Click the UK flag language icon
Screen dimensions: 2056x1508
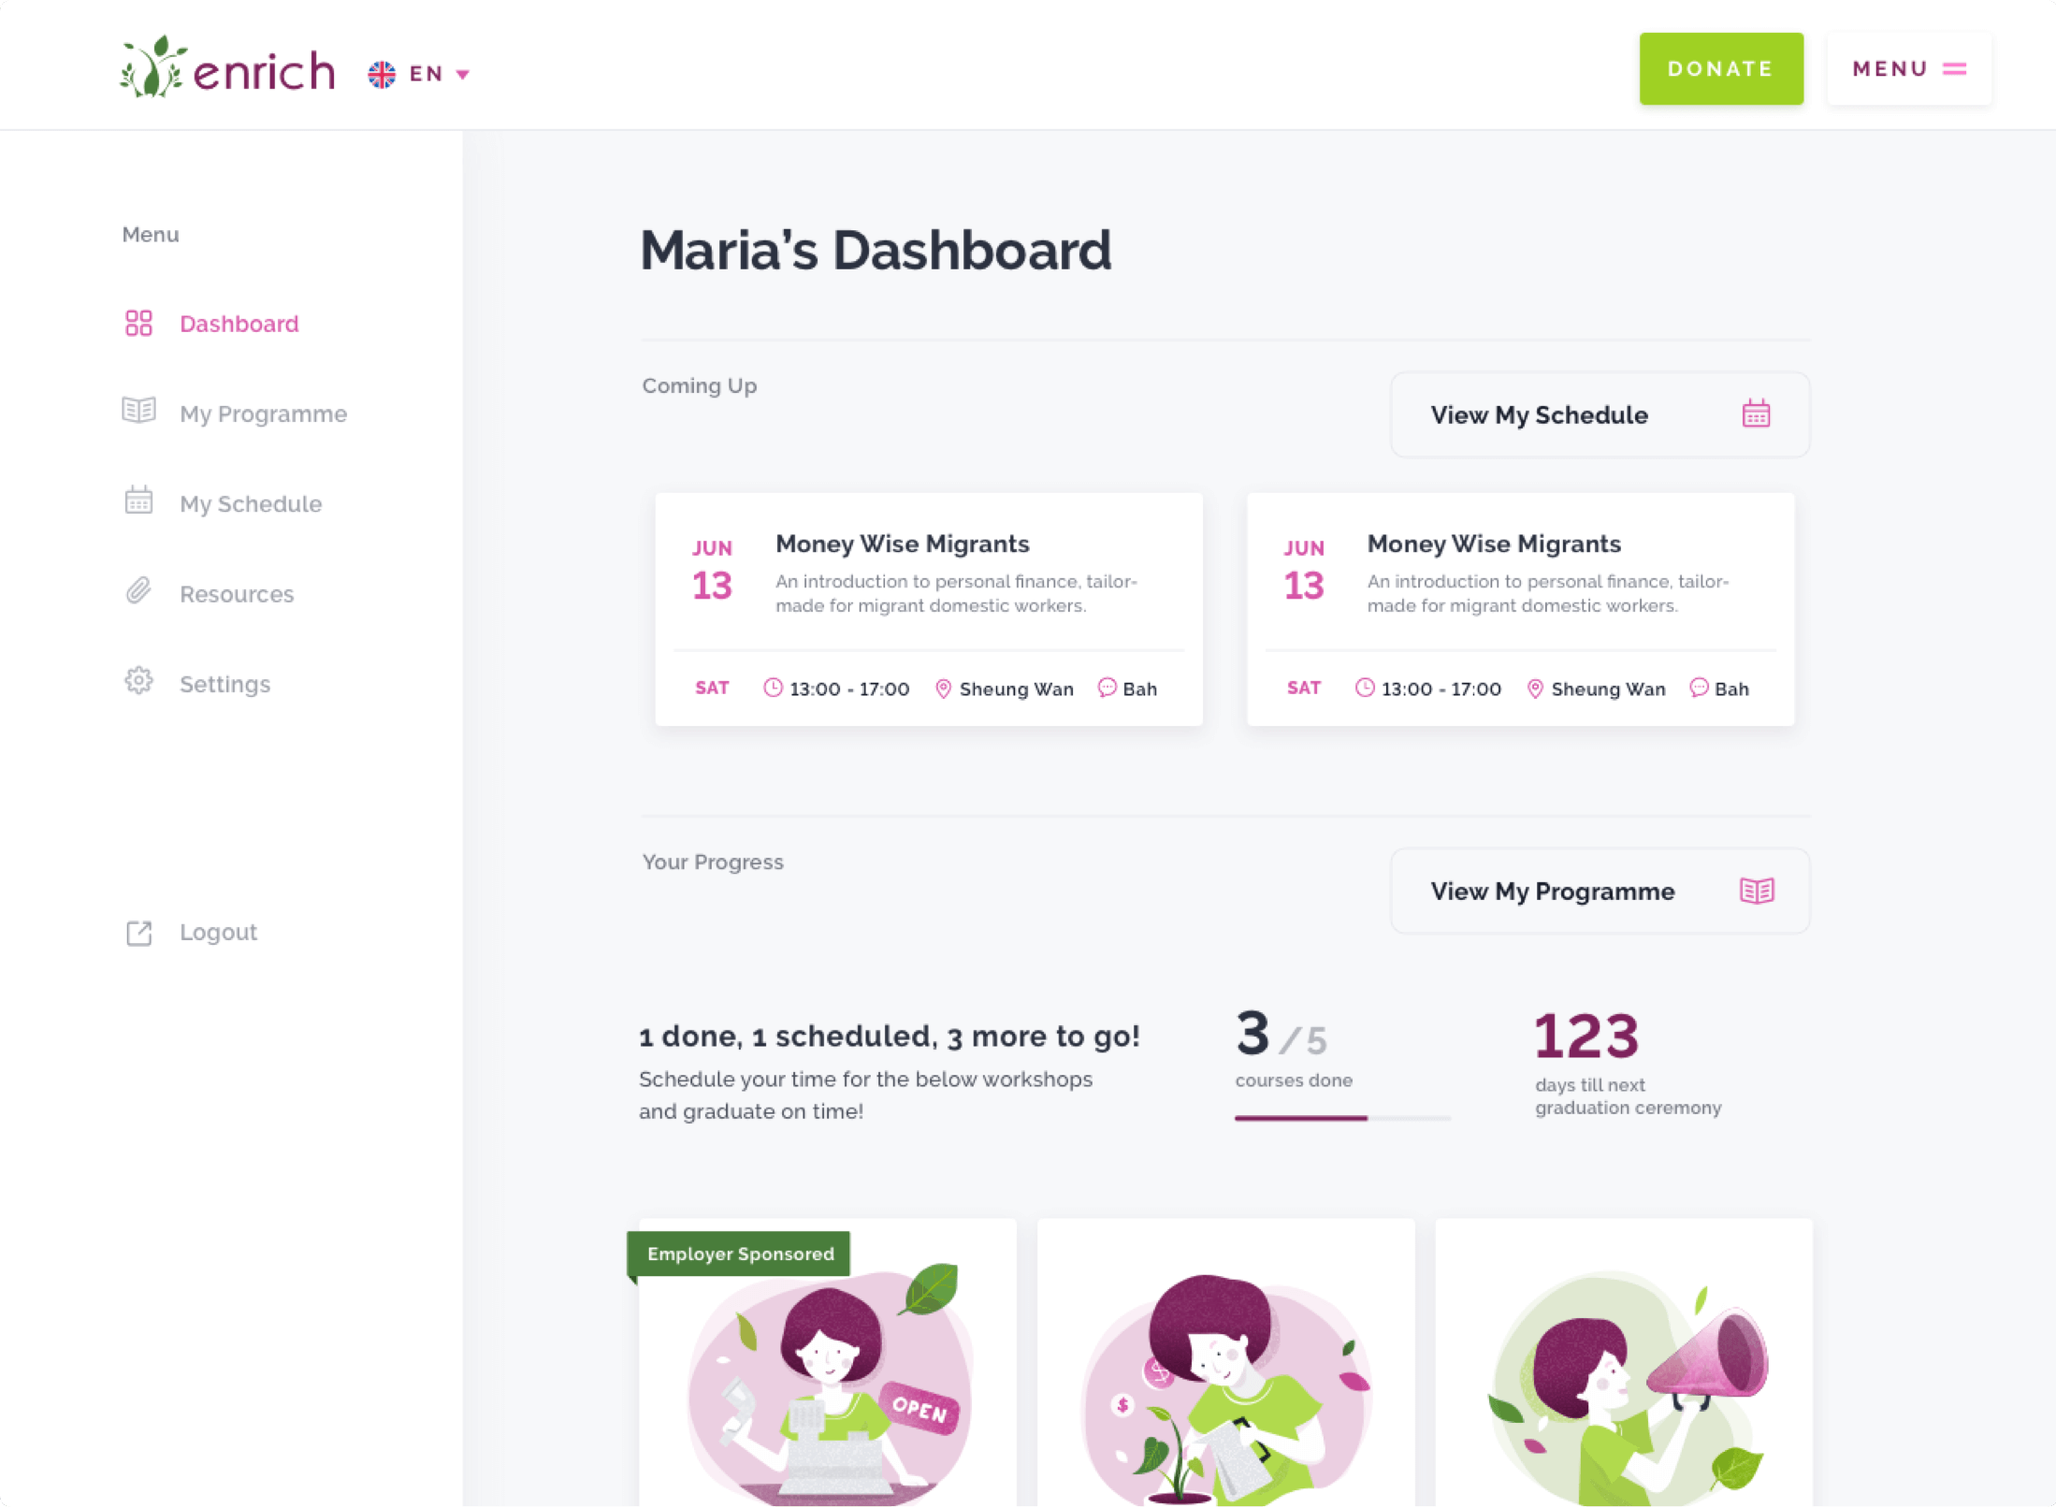tap(382, 74)
